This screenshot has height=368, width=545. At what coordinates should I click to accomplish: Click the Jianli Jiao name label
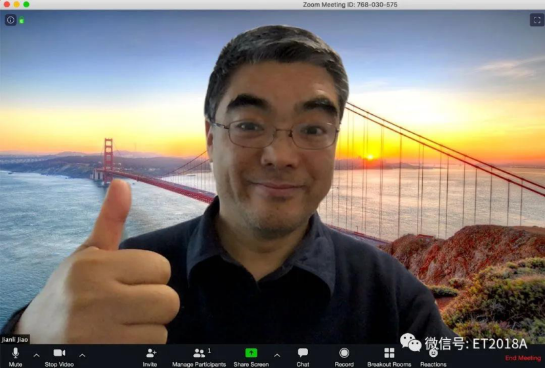[14, 340]
